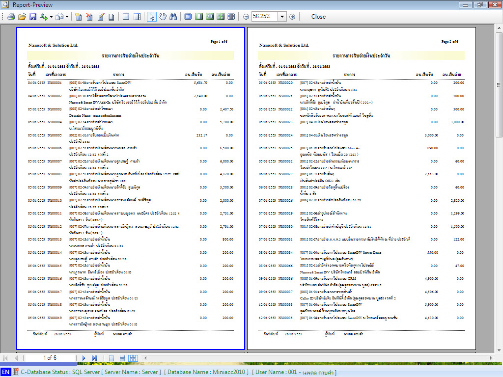Screen dimensions: 503x377
Task: Click the database status icon in the status bar
Action: point(15,372)
